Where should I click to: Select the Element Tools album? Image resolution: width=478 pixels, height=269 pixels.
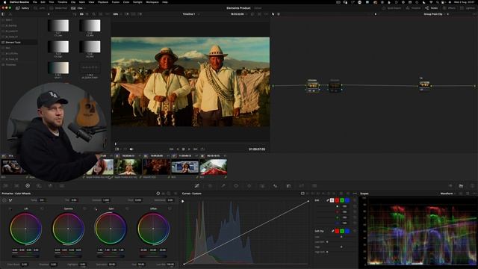pyautogui.click(x=19, y=43)
